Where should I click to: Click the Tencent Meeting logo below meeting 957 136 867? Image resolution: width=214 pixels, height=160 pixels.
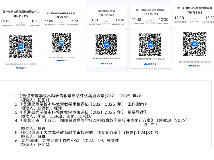click(62, 60)
